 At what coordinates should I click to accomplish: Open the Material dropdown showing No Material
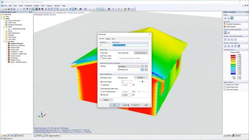pyautogui.click(x=129, y=66)
